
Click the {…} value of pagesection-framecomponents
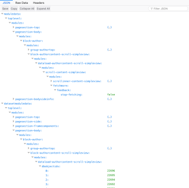click(110, 126)
